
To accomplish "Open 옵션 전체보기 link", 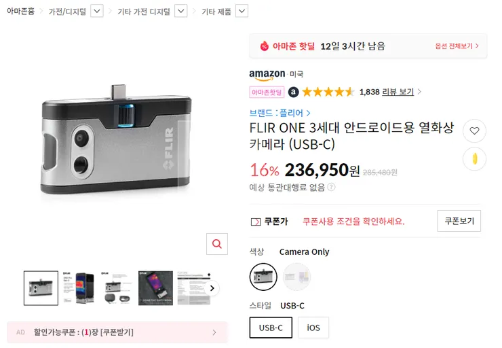I will (457, 46).
